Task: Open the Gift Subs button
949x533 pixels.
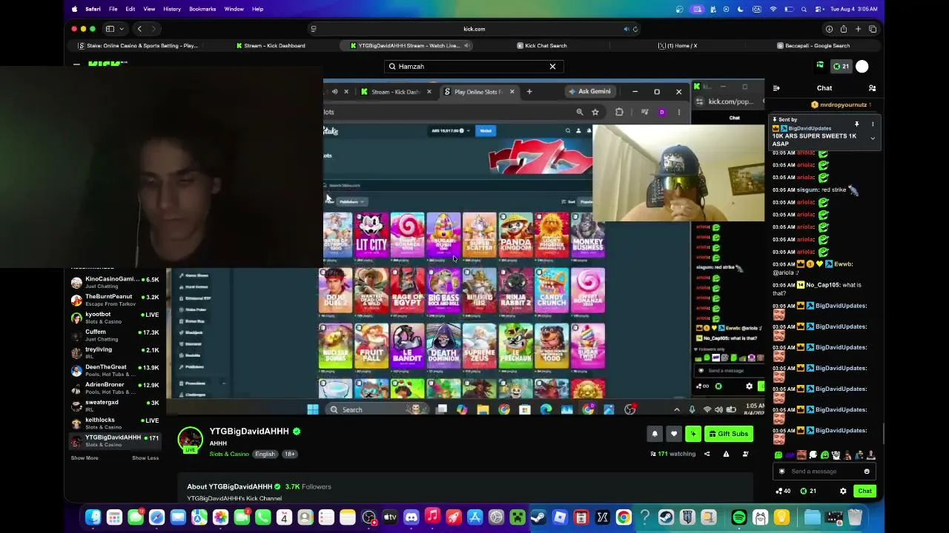Action: [728, 434]
